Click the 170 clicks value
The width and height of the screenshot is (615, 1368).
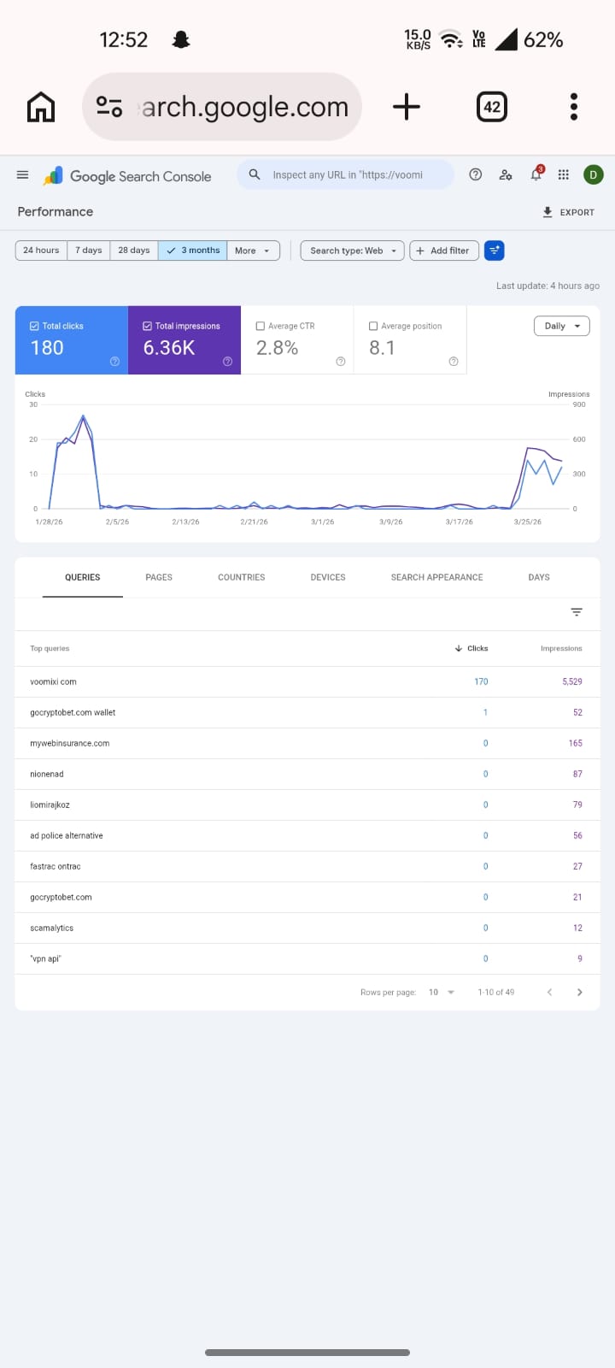coord(481,681)
